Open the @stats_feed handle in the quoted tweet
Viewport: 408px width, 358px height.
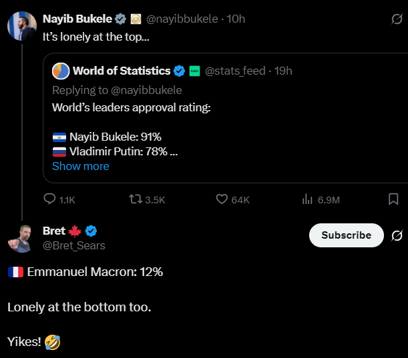[x=234, y=71]
